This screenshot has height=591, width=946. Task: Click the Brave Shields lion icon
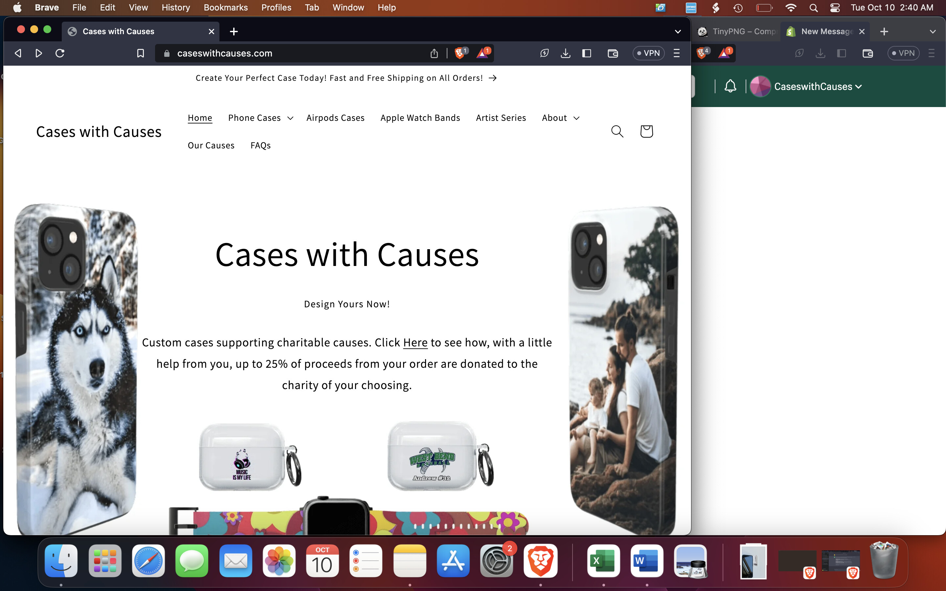(460, 53)
